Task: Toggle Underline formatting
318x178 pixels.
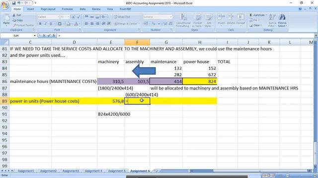Action: pos(51,24)
